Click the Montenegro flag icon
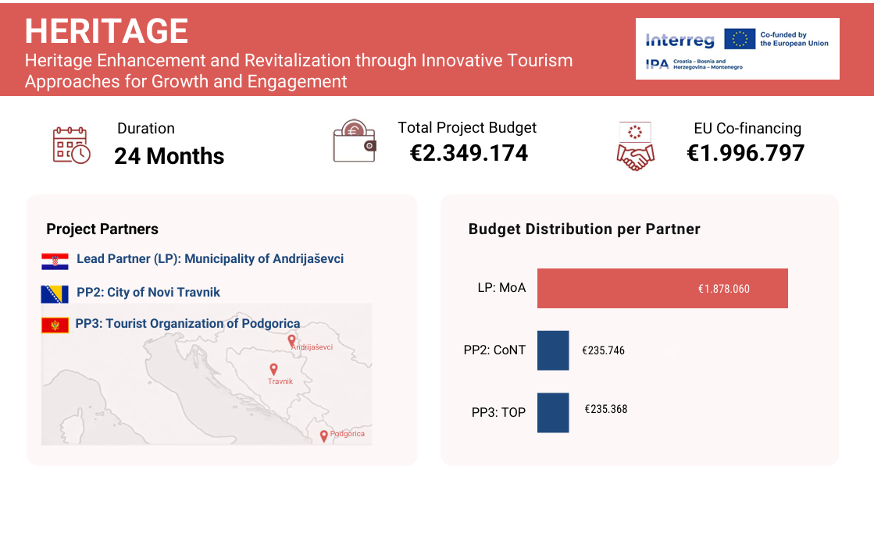874x558 pixels. [x=55, y=325]
